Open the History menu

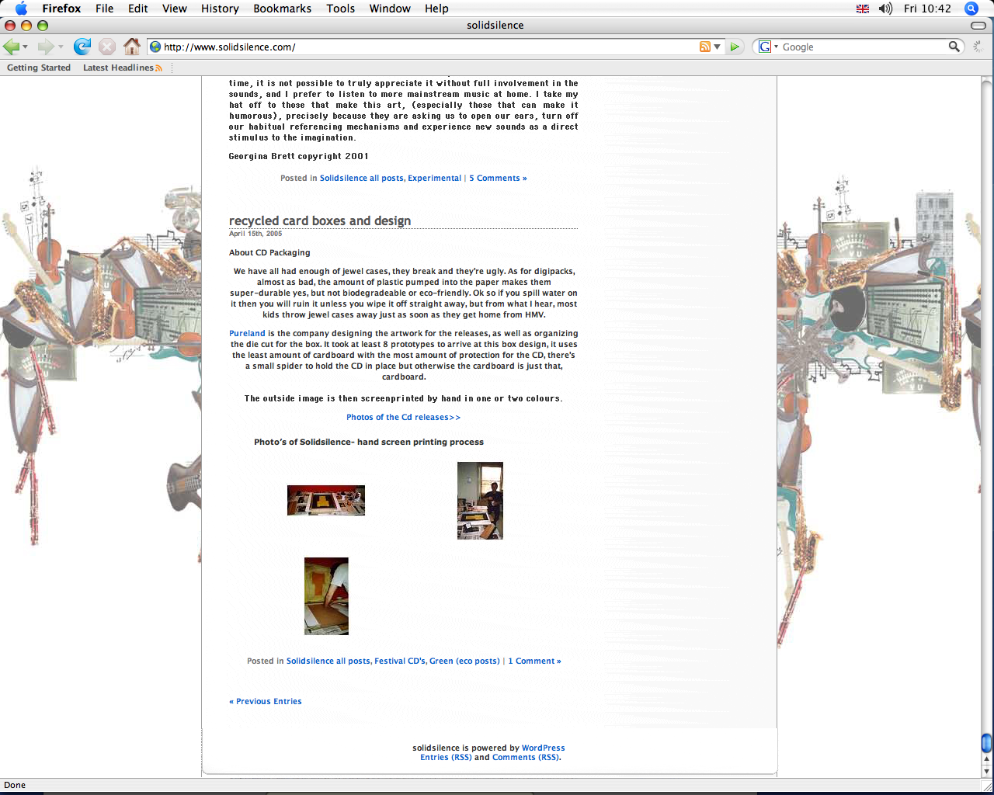(220, 9)
